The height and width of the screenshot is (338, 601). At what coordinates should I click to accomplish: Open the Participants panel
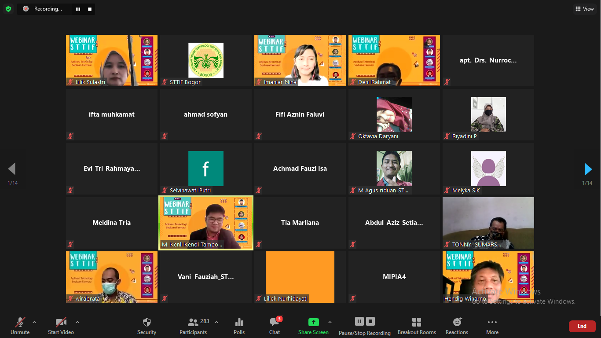click(x=193, y=326)
